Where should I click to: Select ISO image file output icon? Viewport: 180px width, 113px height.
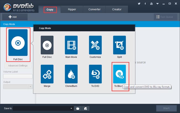pos(86,108)
